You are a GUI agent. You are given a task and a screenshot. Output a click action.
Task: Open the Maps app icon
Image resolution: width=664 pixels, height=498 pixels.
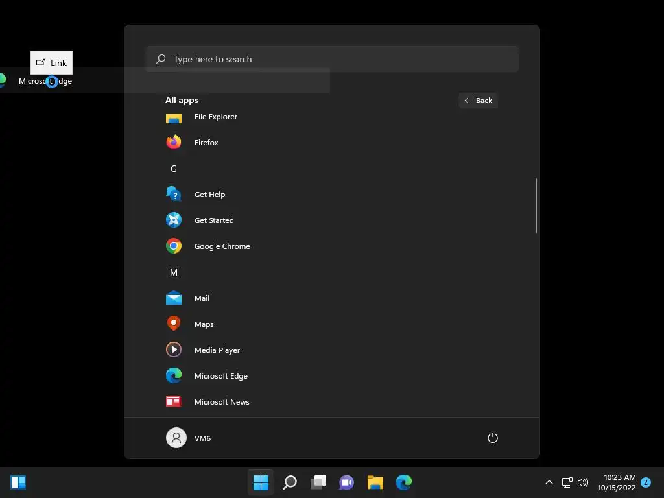click(174, 324)
